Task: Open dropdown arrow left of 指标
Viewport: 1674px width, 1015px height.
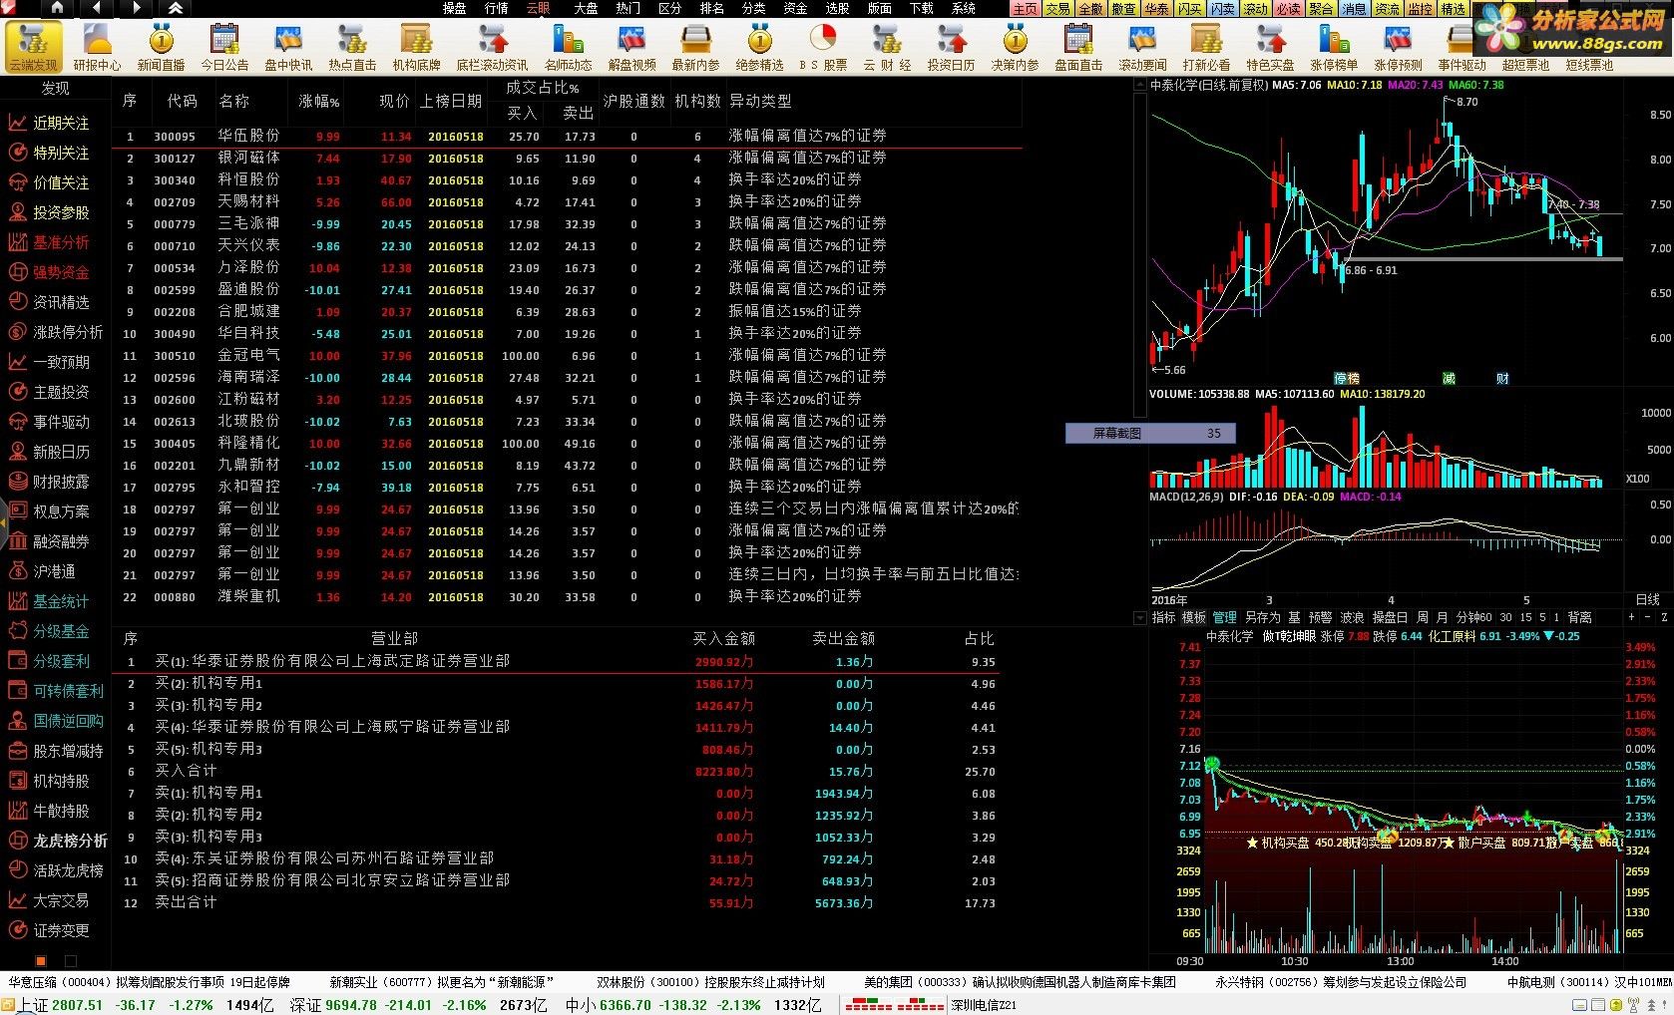Action: pos(1140,618)
